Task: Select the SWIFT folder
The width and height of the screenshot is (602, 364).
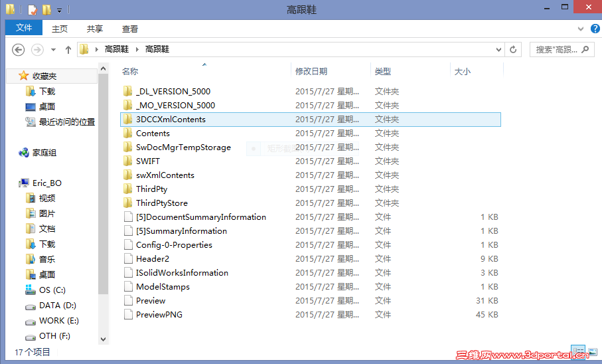Action: [310, 161]
